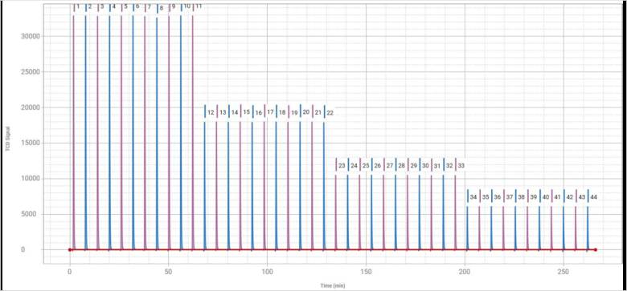Pick peak label 6
Screen dimensions: 627x291
137,6
